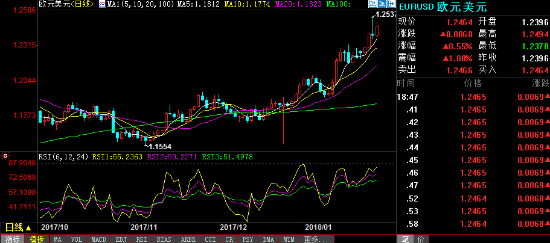Click the MA indicator chart icon

pos(102,4)
